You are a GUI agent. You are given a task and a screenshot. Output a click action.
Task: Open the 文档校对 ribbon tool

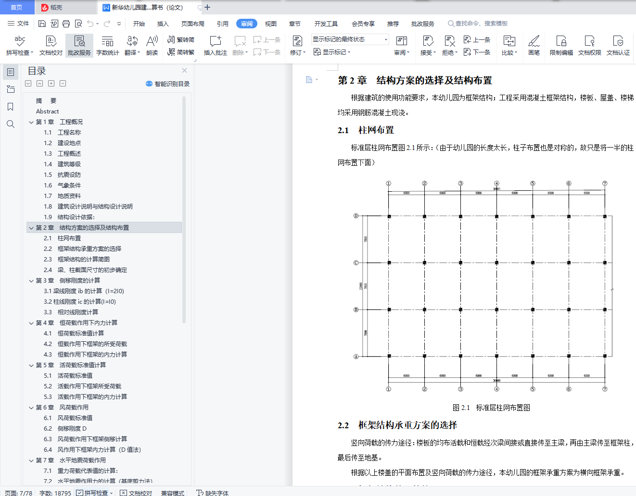pos(51,46)
